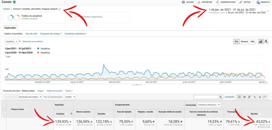Open the Compartilhar share icon
Screen dimensions: 272x130
coord(217,2)
